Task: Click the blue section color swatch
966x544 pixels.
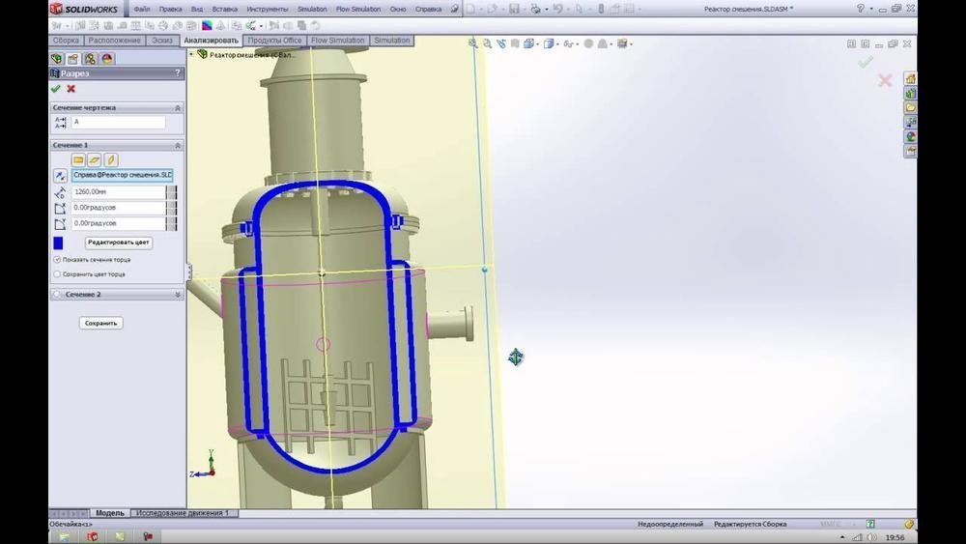Action: click(58, 243)
